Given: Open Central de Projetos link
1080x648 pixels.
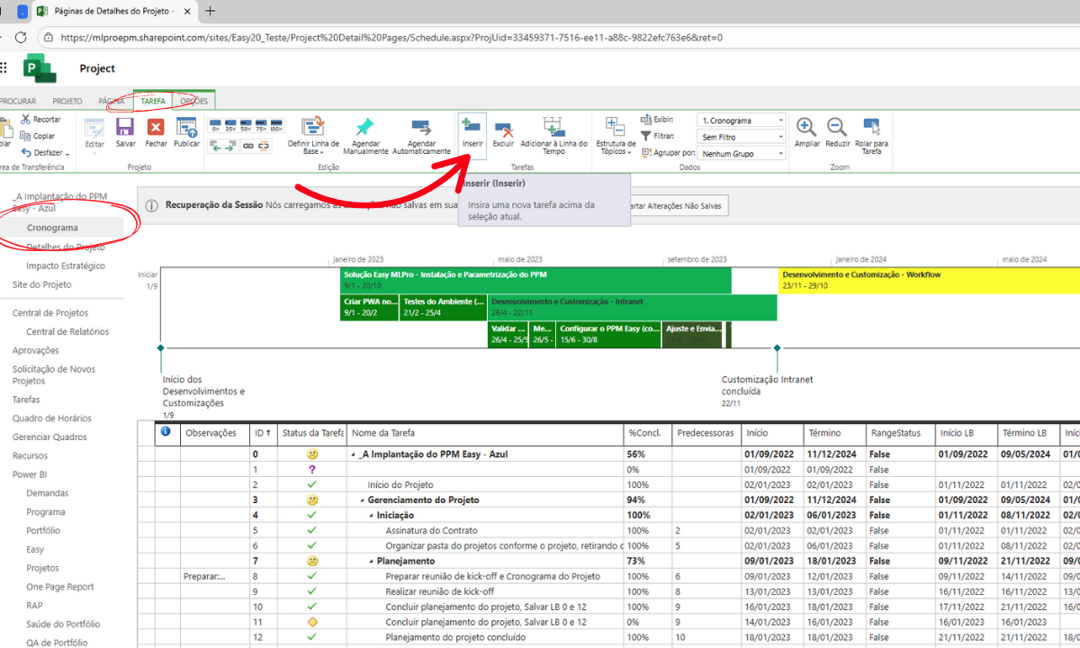Looking at the screenshot, I should point(50,313).
